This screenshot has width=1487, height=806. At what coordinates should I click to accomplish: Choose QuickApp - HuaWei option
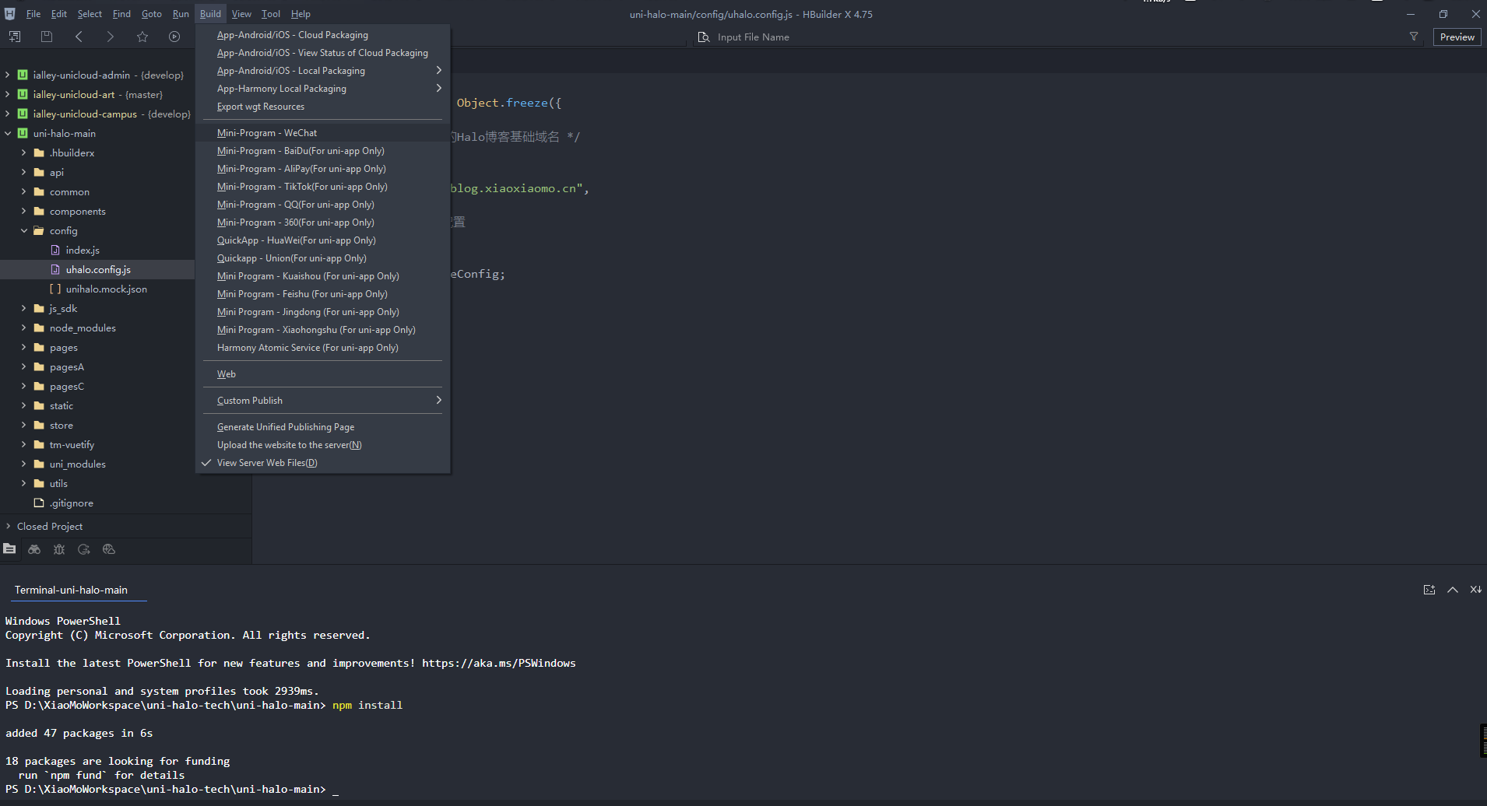tap(323, 240)
